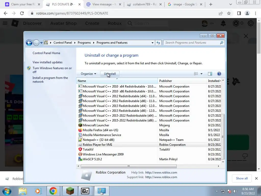Viewport: 261px width, 196px height.
Task: Click Chrome share page icon
Action: tap(221, 13)
